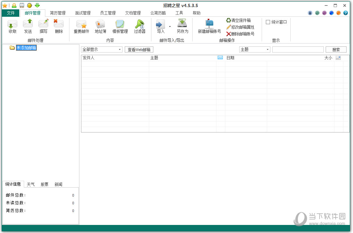
Task: Click the search text input field
Action: tap(298, 50)
